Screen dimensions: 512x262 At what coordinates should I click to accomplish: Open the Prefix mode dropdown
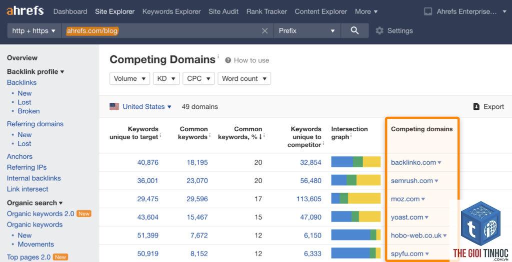click(x=307, y=30)
